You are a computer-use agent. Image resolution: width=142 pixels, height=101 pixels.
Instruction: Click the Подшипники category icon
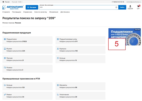pyautogui.click(x=5, y=39)
